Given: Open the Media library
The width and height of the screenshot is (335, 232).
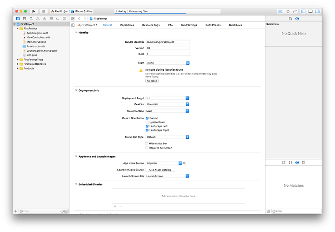Looking at the screenshot, I should (303, 163).
